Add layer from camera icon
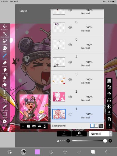Viewport: 117px width, 156px height. coord(34,126)
